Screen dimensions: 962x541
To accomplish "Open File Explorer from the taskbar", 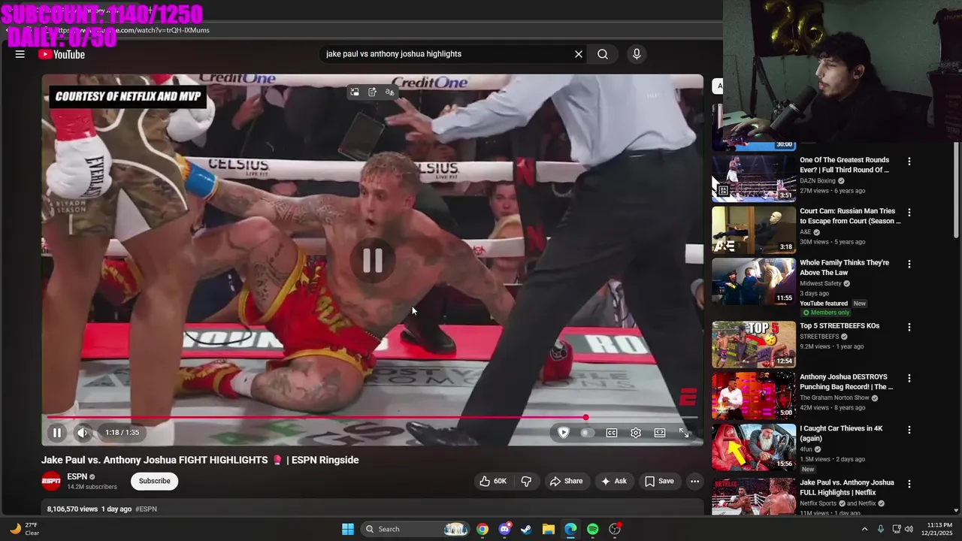I will coord(549,529).
